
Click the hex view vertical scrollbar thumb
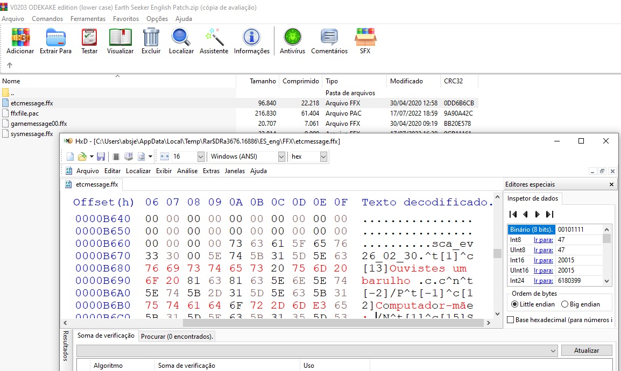[x=497, y=253]
